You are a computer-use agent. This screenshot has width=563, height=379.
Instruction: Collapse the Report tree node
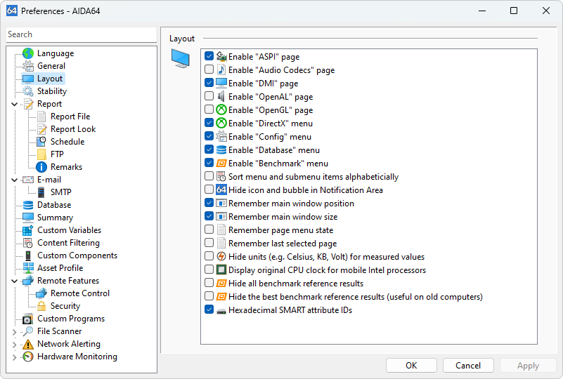[14, 105]
